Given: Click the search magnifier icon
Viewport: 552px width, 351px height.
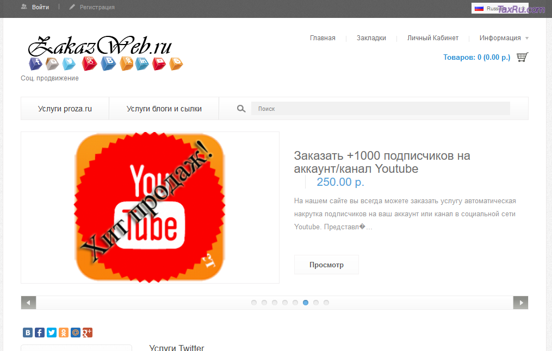Looking at the screenshot, I should 241,109.
